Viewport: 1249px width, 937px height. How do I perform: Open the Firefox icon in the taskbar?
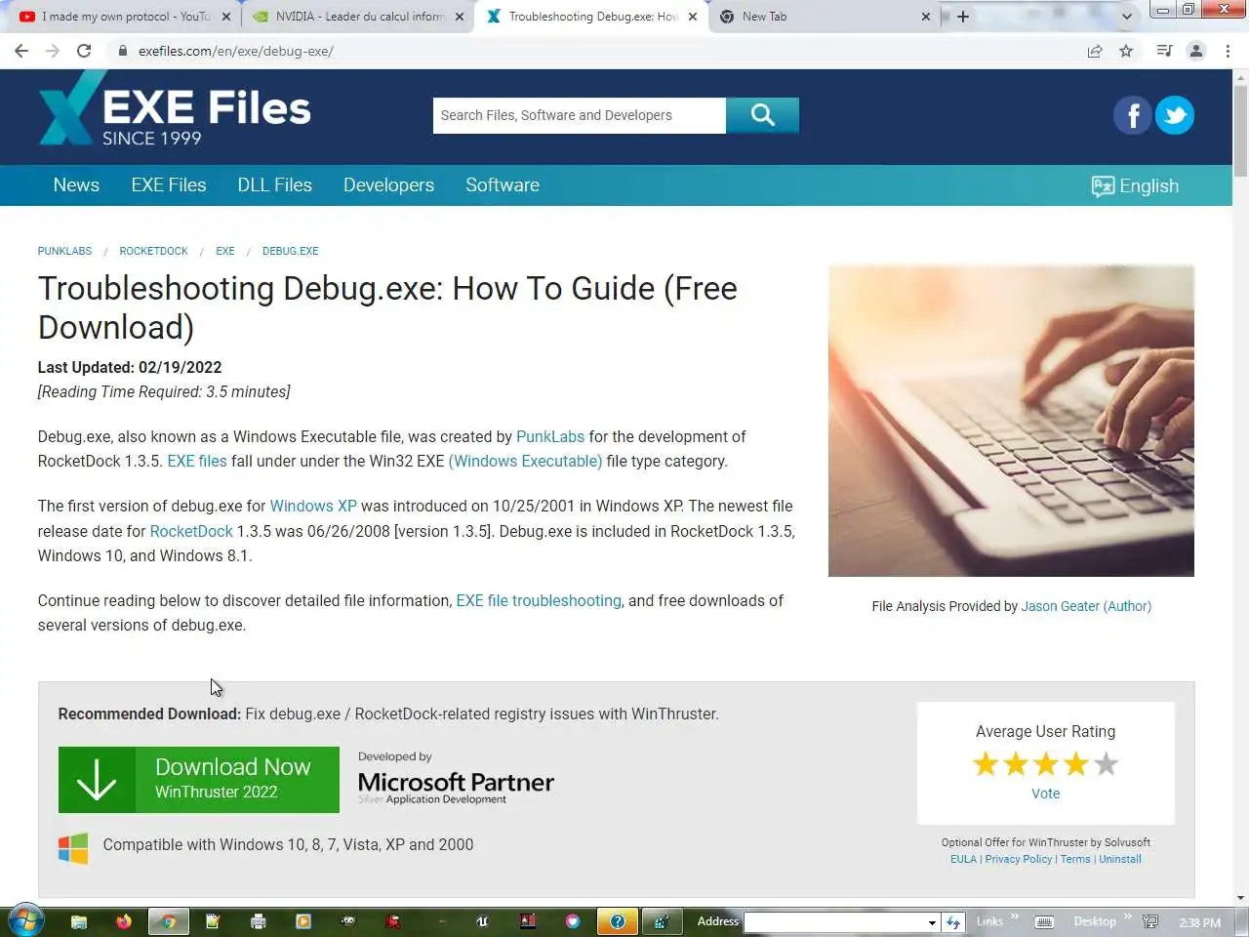coord(124,920)
